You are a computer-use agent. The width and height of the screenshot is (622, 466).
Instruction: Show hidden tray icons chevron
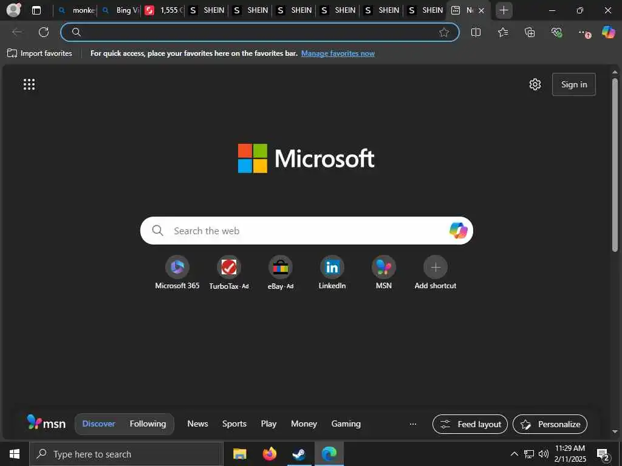[x=514, y=454]
